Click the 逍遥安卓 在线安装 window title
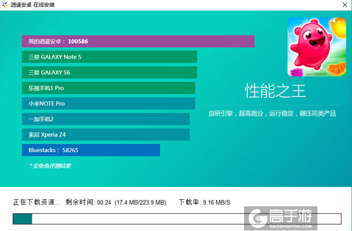 (x=32, y=5)
